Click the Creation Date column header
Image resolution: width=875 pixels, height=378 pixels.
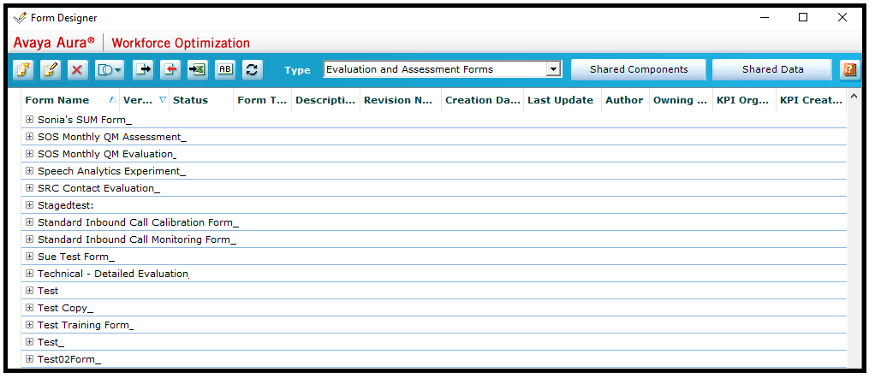483,100
